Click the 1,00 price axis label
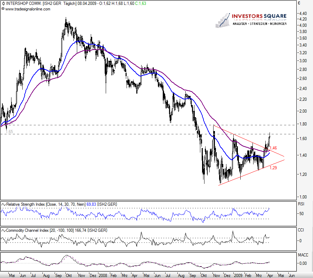Image resolution: width=313 pixels, height=278 pixels. [303, 197]
